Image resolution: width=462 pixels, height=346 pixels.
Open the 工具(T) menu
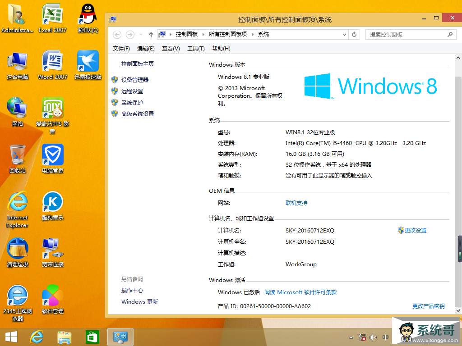tap(196, 48)
